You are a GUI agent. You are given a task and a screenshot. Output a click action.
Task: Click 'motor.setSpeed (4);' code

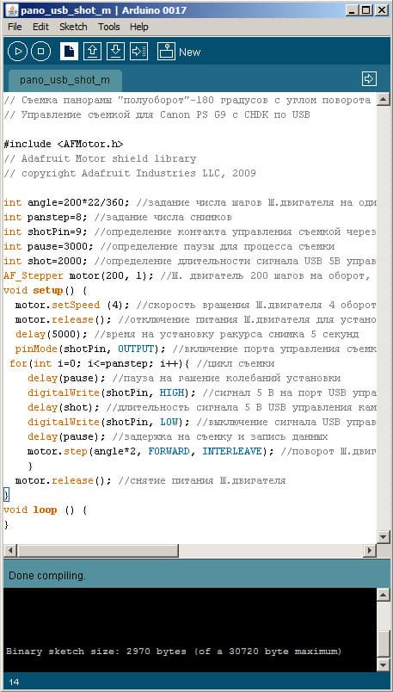click(x=72, y=305)
